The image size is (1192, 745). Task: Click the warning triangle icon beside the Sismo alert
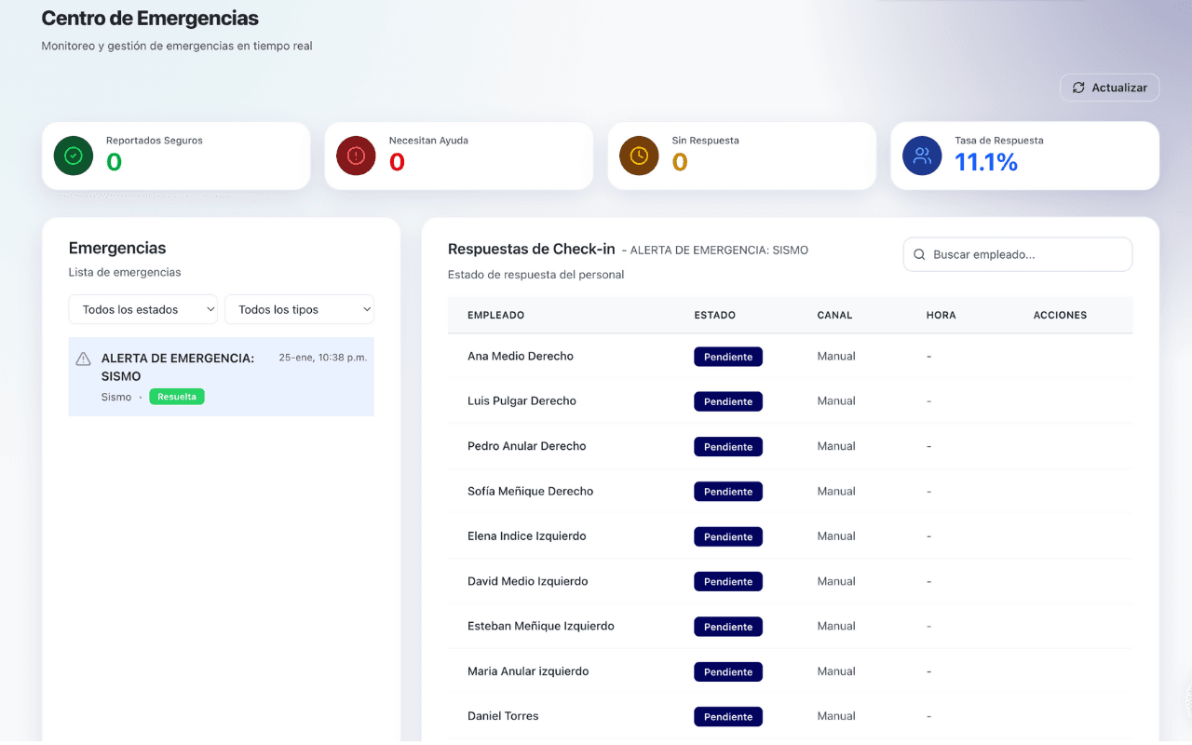click(83, 359)
